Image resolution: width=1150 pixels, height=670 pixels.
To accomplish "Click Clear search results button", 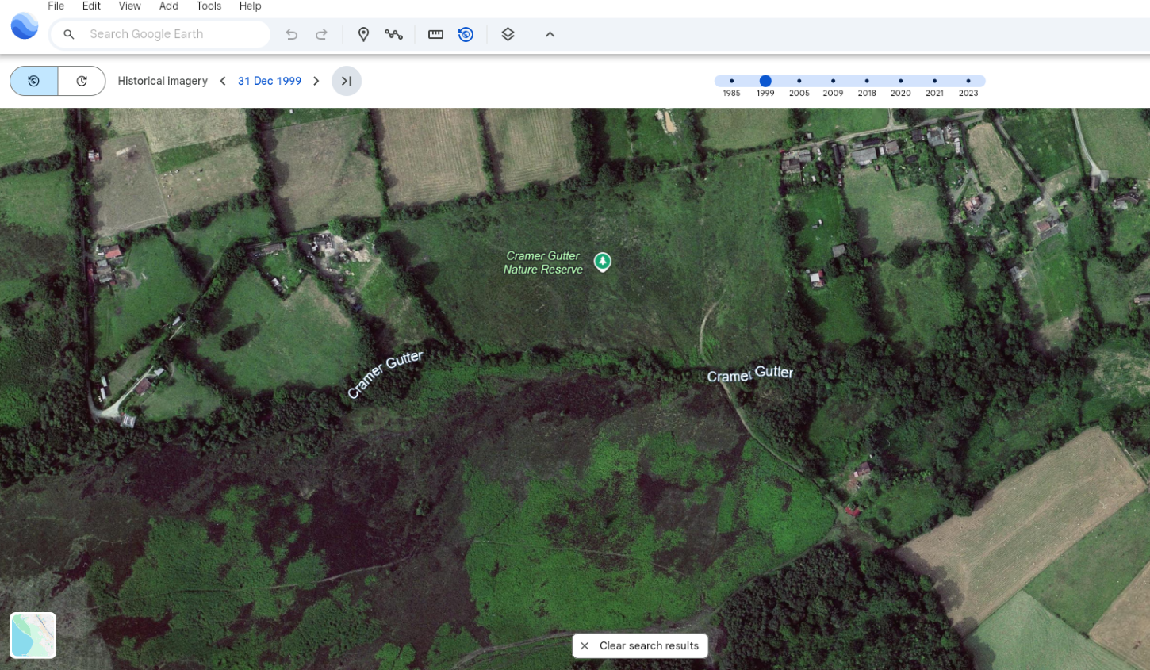I will click(640, 645).
